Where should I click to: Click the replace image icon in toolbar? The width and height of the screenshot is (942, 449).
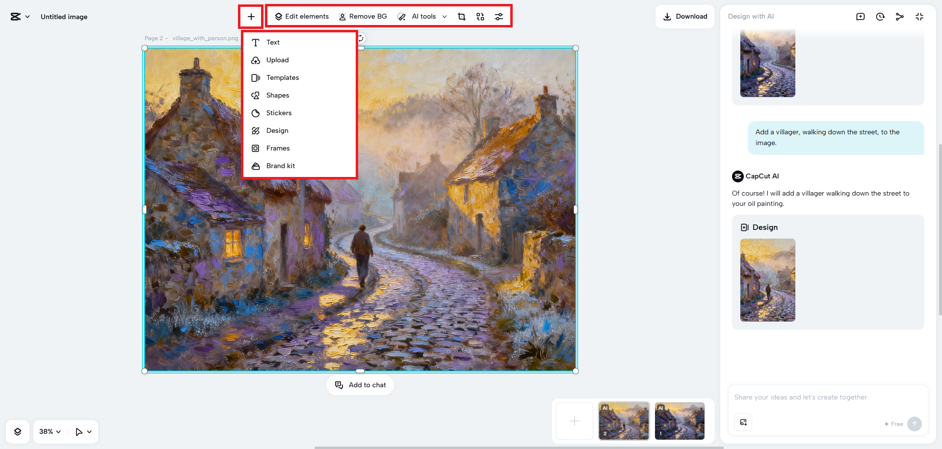pyautogui.click(x=480, y=17)
